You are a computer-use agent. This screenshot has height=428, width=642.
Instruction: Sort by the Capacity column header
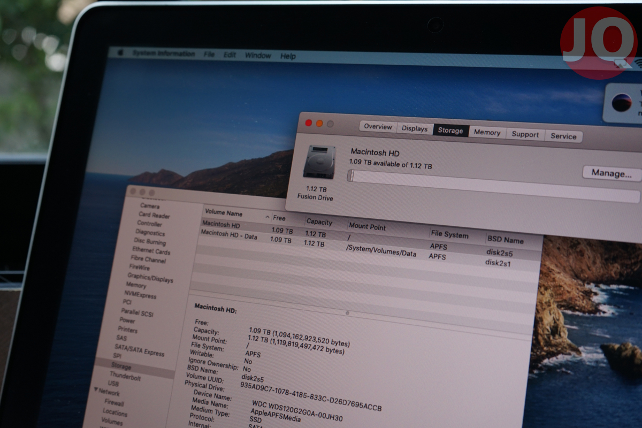click(319, 222)
